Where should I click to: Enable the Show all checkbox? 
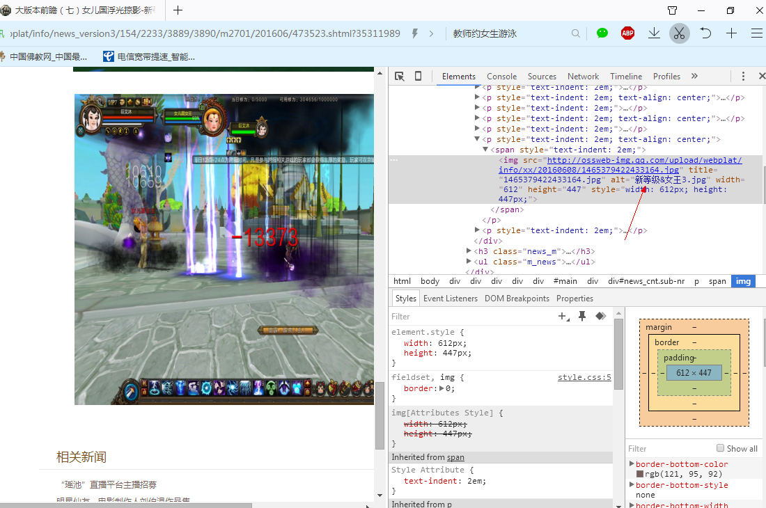click(x=720, y=448)
